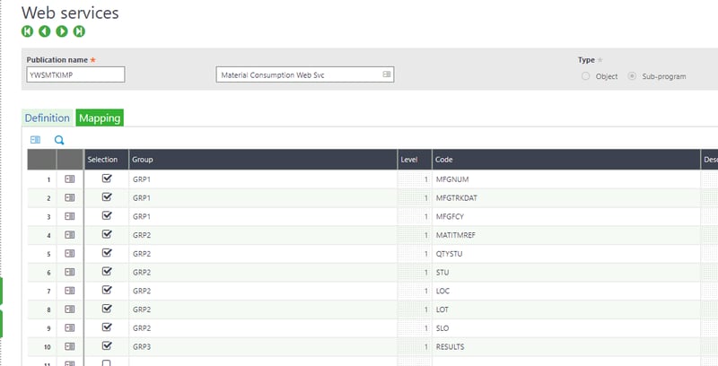
Task: Click next record navigation arrow
Action: (62, 31)
